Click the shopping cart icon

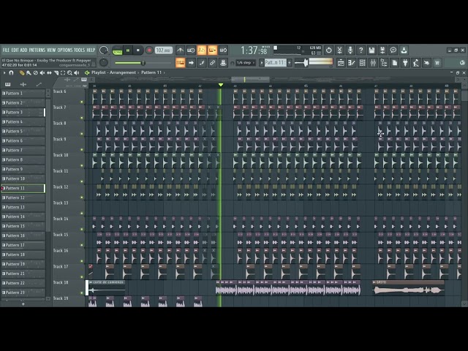(437, 63)
